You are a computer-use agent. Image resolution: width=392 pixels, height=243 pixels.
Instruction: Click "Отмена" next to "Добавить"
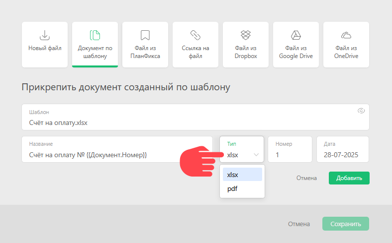[306, 178]
